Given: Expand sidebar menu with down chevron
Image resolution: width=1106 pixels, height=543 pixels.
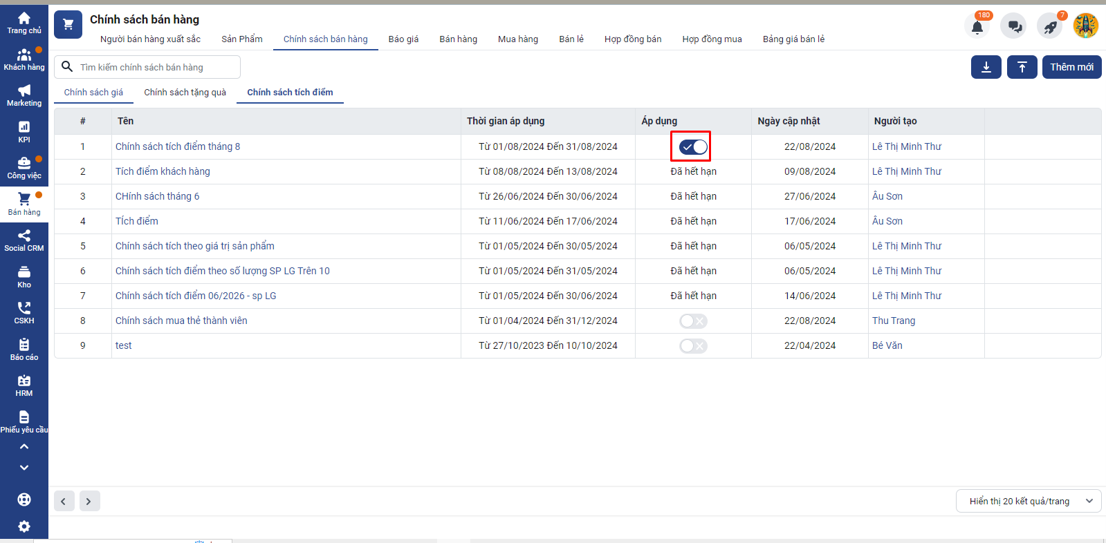Looking at the screenshot, I should tap(24, 468).
